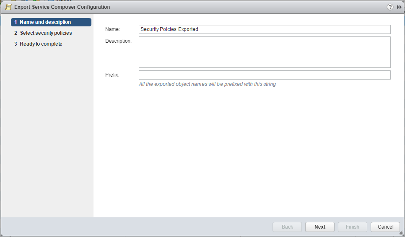Click the Export Service Composer Configuration title
The width and height of the screenshot is (405, 237).
click(62, 7)
